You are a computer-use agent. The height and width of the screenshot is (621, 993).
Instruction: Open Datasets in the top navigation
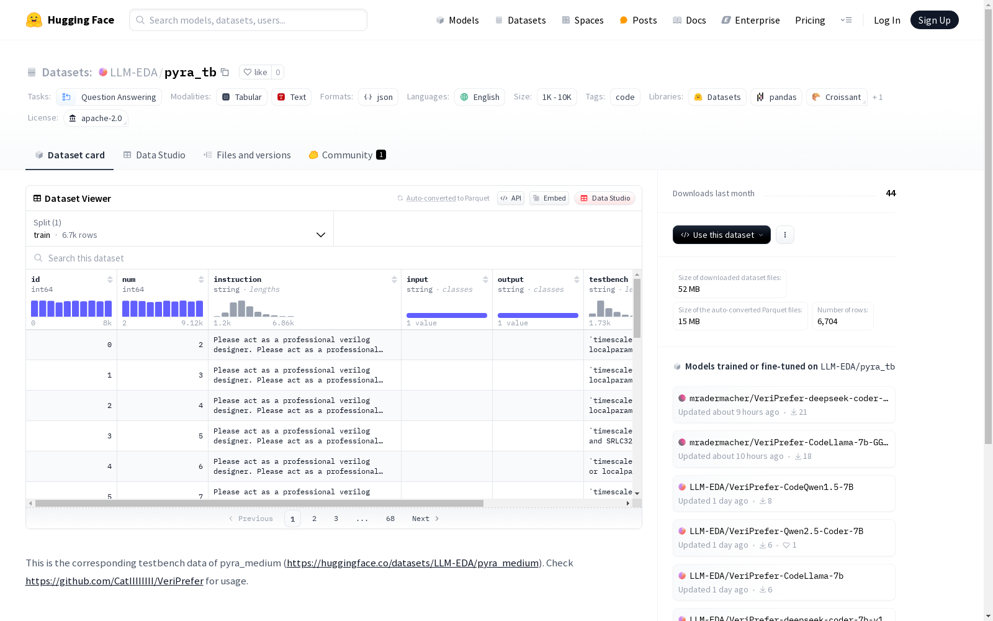[520, 20]
